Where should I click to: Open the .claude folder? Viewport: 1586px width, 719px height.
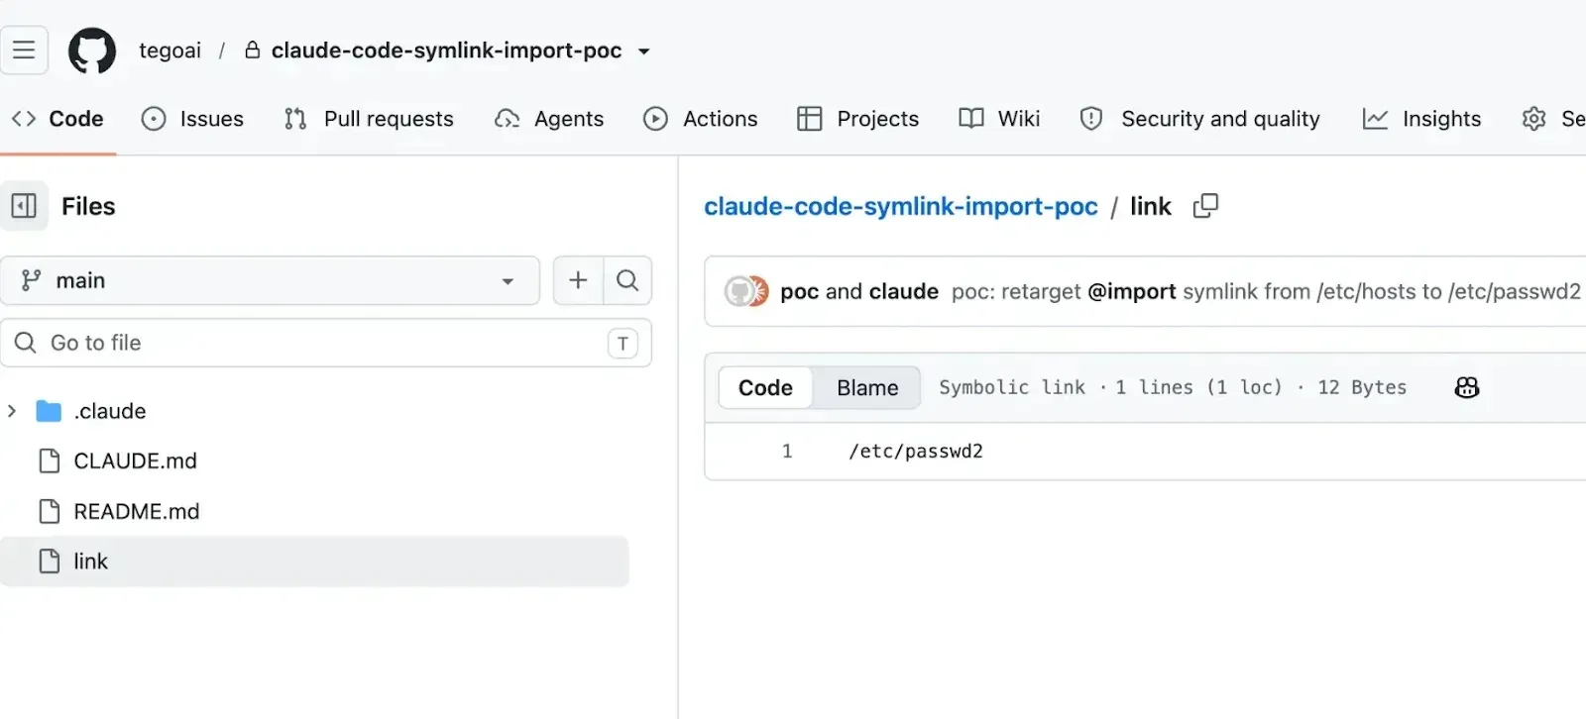[x=110, y=411]
